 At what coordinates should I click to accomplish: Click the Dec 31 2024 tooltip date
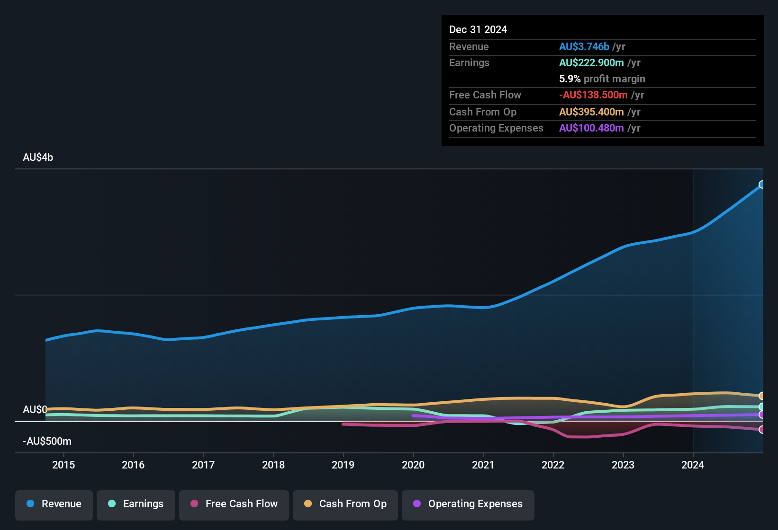tap(478, 30)
